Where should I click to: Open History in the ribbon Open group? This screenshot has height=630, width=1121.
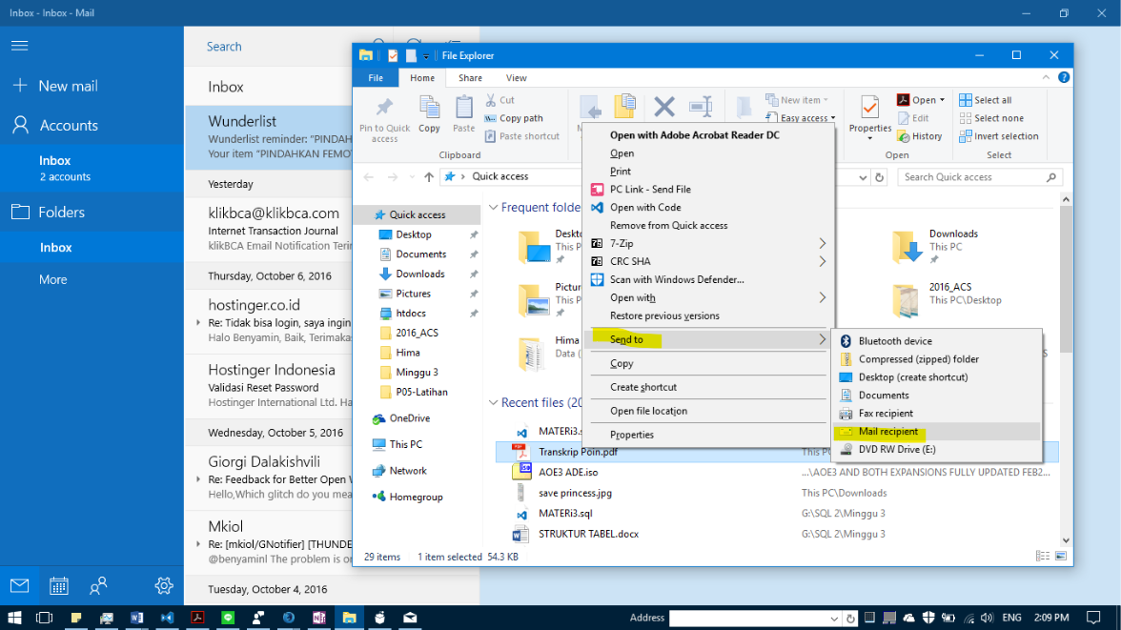(920, 136)
